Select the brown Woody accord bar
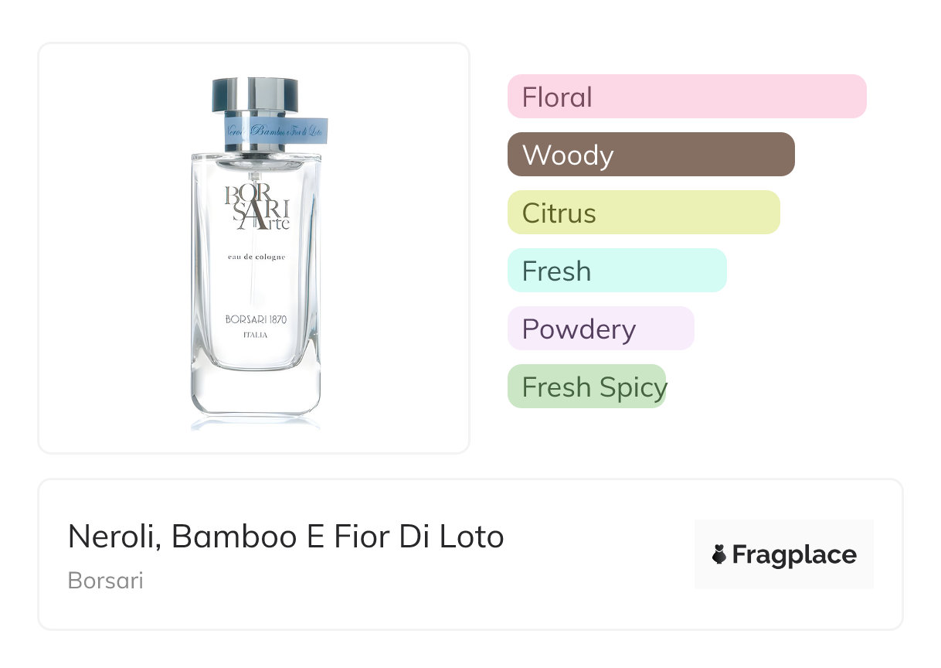The height and width of the screenshot is (668, 941). click(651, 155)
